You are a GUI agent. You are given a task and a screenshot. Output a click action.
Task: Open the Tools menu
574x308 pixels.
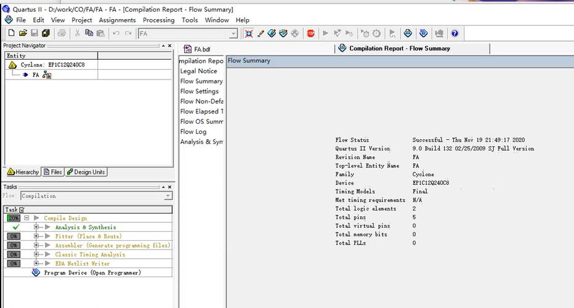pos(190,20)
